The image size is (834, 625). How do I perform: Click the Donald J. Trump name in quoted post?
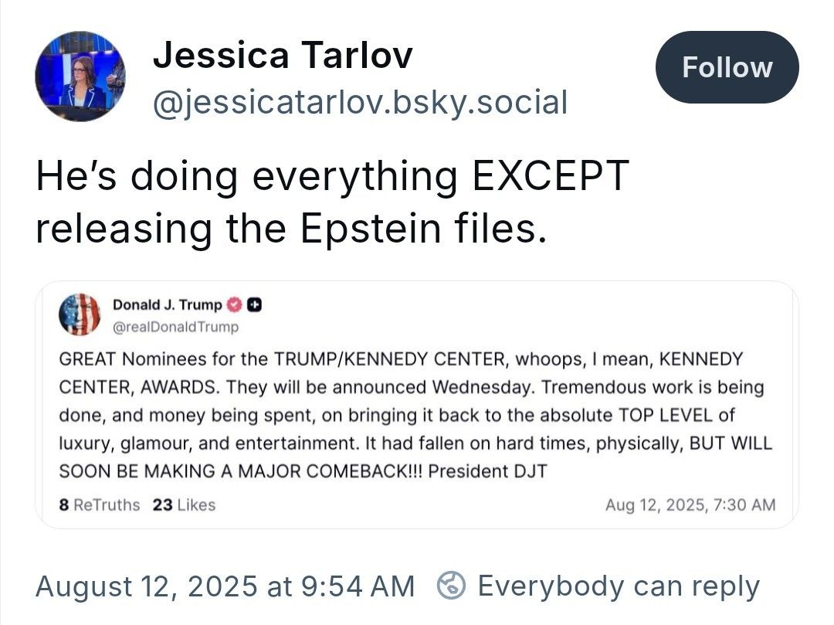(x=167, y=304)
